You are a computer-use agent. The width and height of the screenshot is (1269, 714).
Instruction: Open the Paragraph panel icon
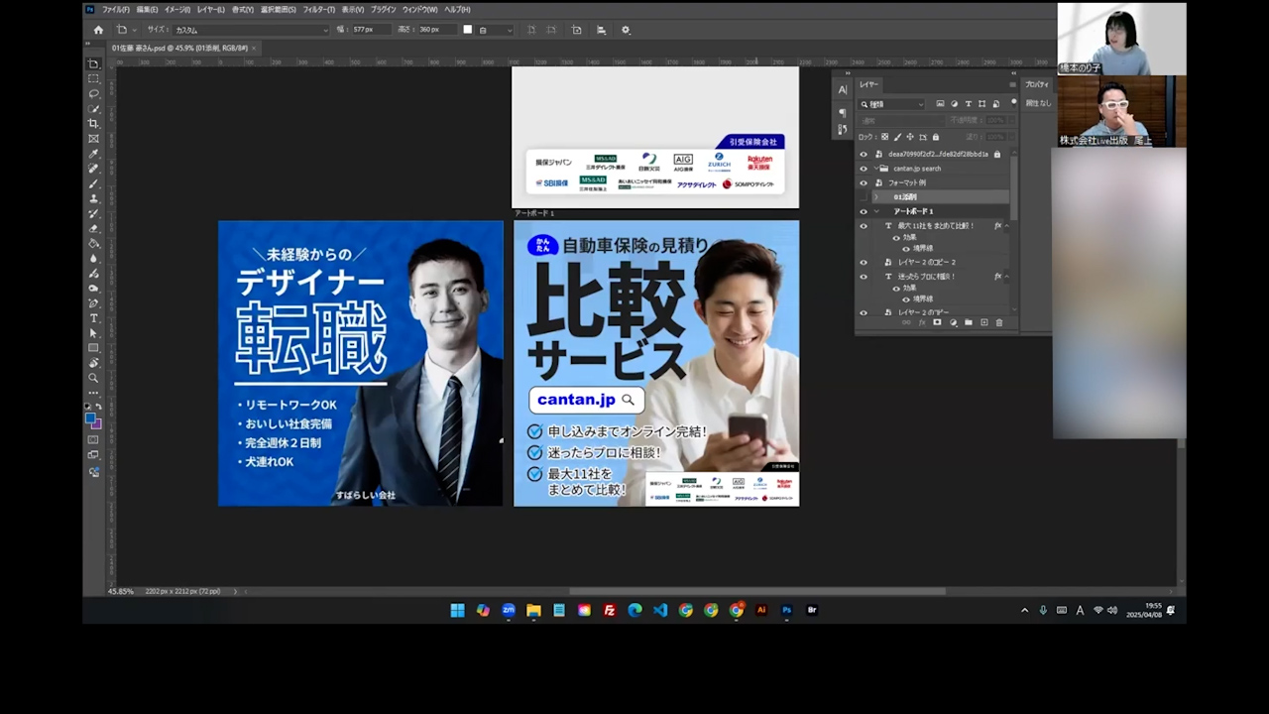click(843, 112)
